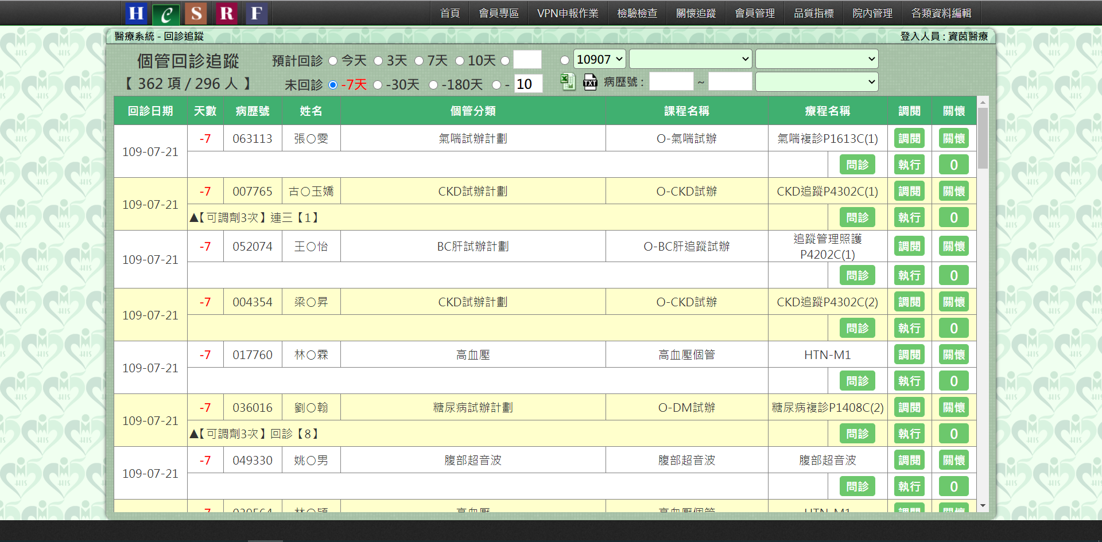Viewport: 1102px width, 542px height.
Task: Click 問診 button for patient 007765
Action: (857, 218)
